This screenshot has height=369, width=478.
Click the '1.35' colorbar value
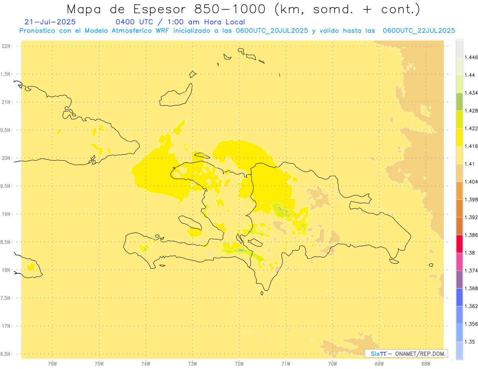470,342
